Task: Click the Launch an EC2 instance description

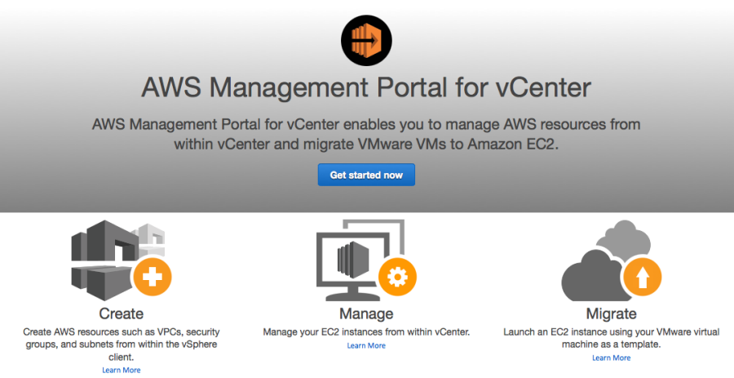Action: click(611, 339)
